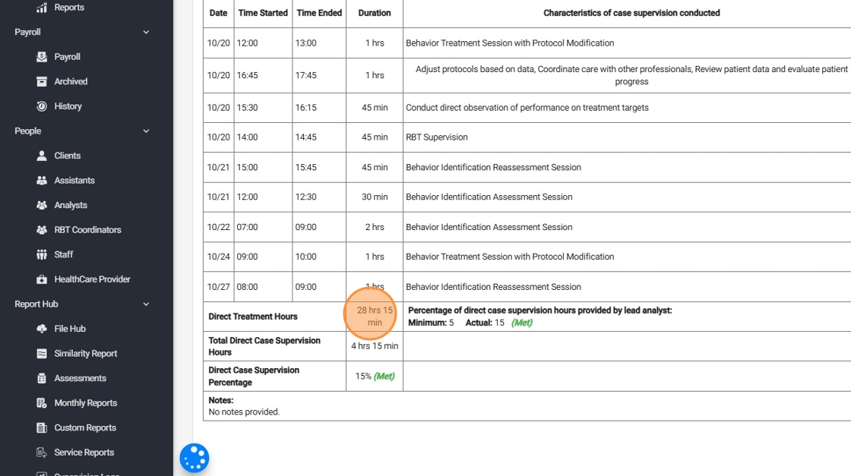Collapse the Report Hub section chevron
Screen dimensions: 851x476
click(146, 304)
